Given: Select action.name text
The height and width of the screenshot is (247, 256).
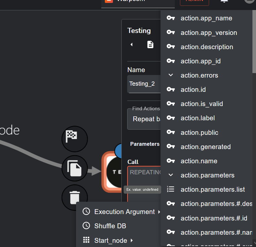Looking at the screenshot, I should click(x=199, y=161).
